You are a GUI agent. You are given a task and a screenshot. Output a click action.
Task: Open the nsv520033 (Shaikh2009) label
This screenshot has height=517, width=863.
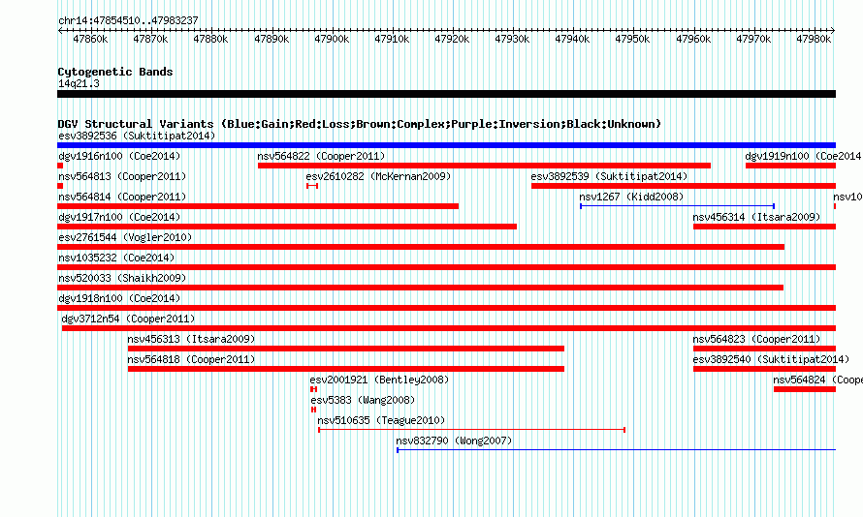click(x=122, y=278)
